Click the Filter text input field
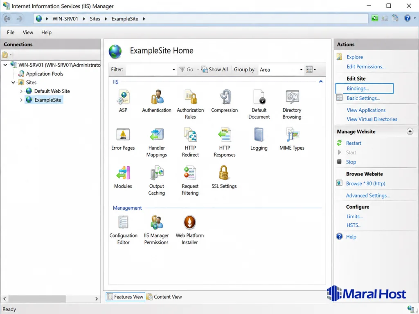Viewport: 419px width, 314px height. click(149, 70)
